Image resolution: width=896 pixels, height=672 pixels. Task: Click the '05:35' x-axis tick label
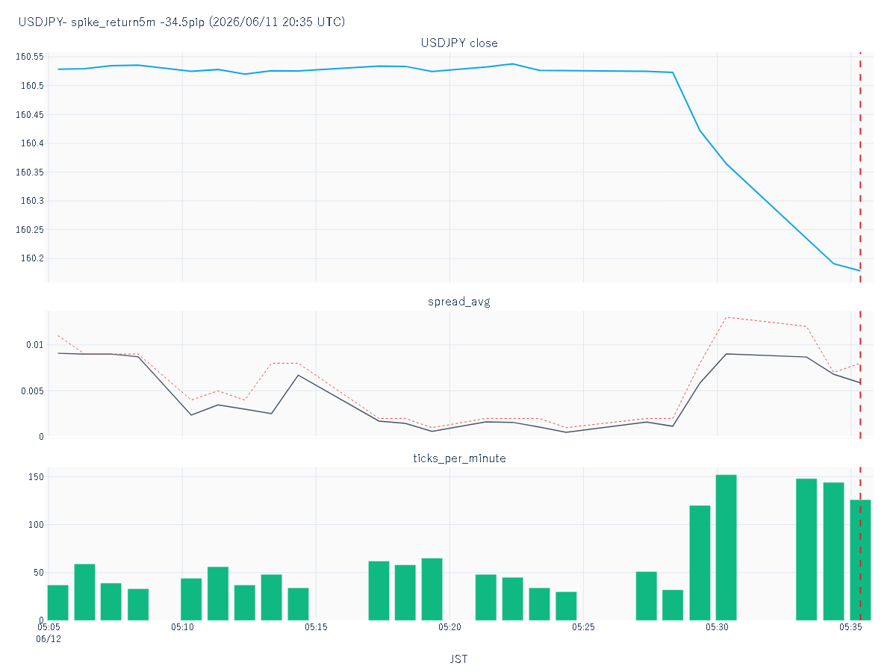click(850, 627)
